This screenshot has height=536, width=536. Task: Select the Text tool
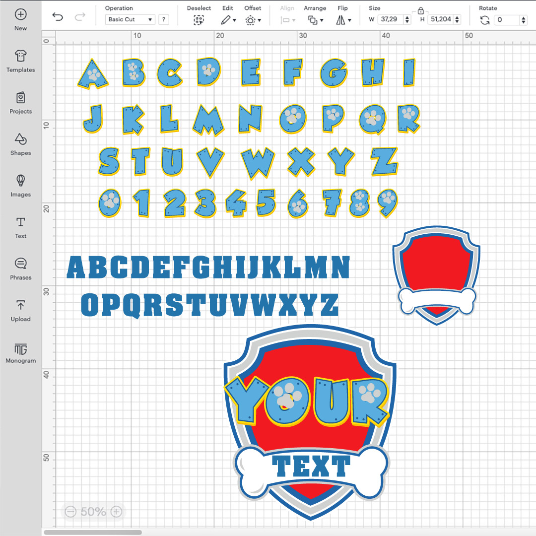pos(20,226)
